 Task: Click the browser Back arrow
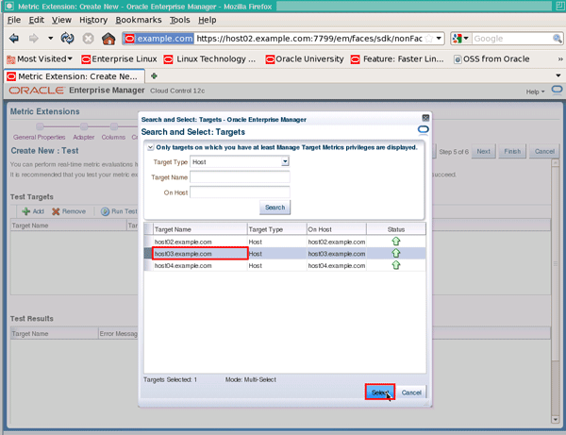[14, 39]
